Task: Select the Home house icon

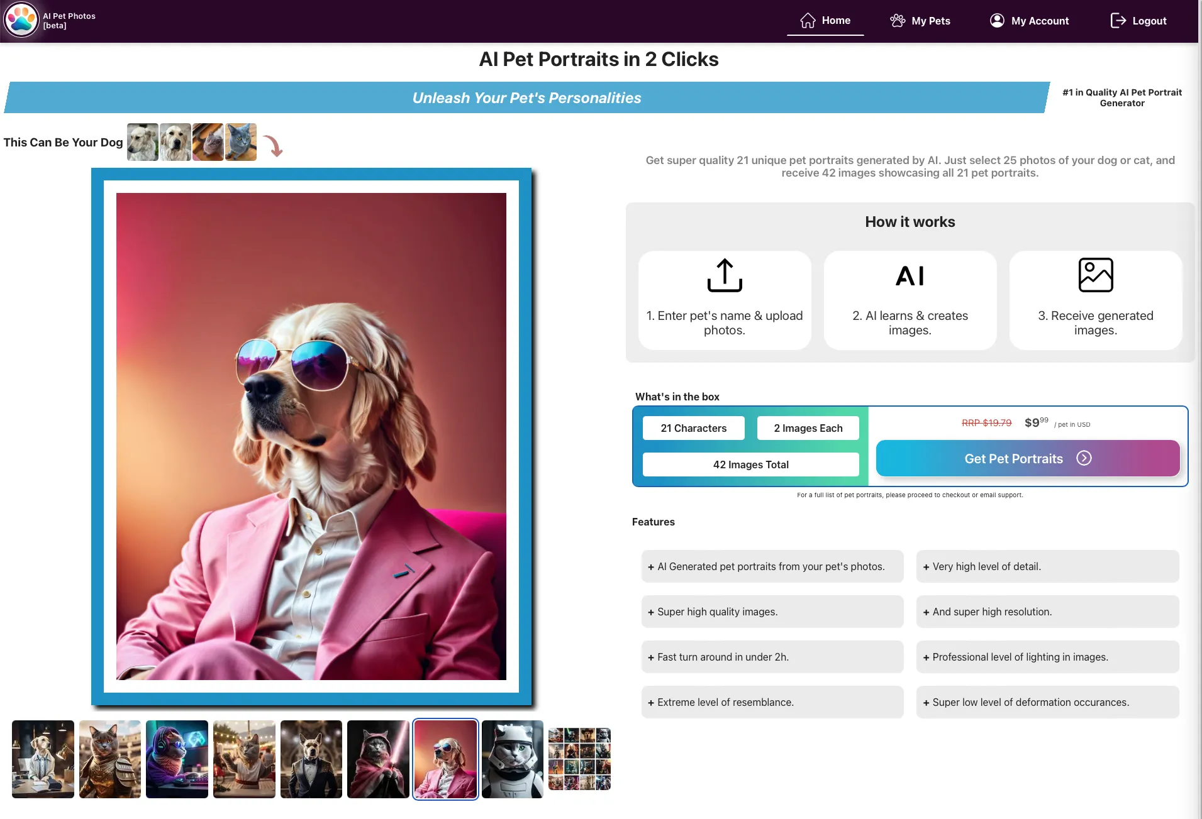Action: (809, 19)
